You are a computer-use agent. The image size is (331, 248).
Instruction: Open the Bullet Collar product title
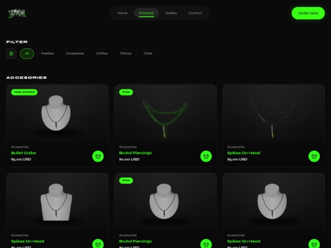(x=24, y=153)
